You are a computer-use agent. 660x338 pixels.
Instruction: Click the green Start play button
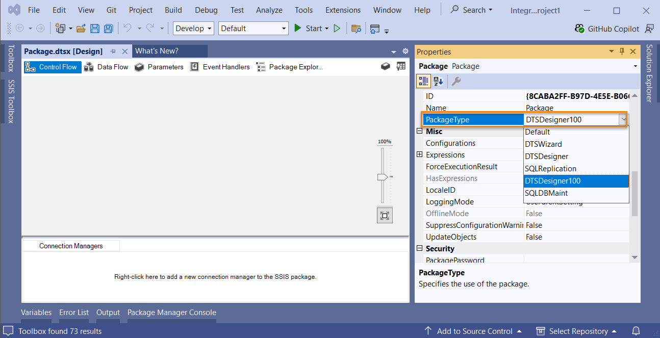click(x=298, y=29)
